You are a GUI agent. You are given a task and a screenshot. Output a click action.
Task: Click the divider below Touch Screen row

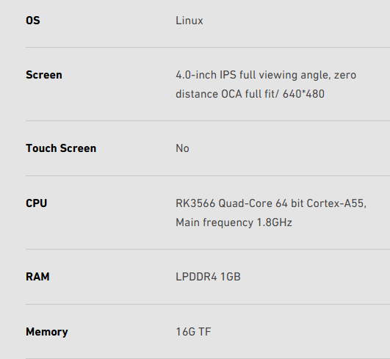pos(208,175)
